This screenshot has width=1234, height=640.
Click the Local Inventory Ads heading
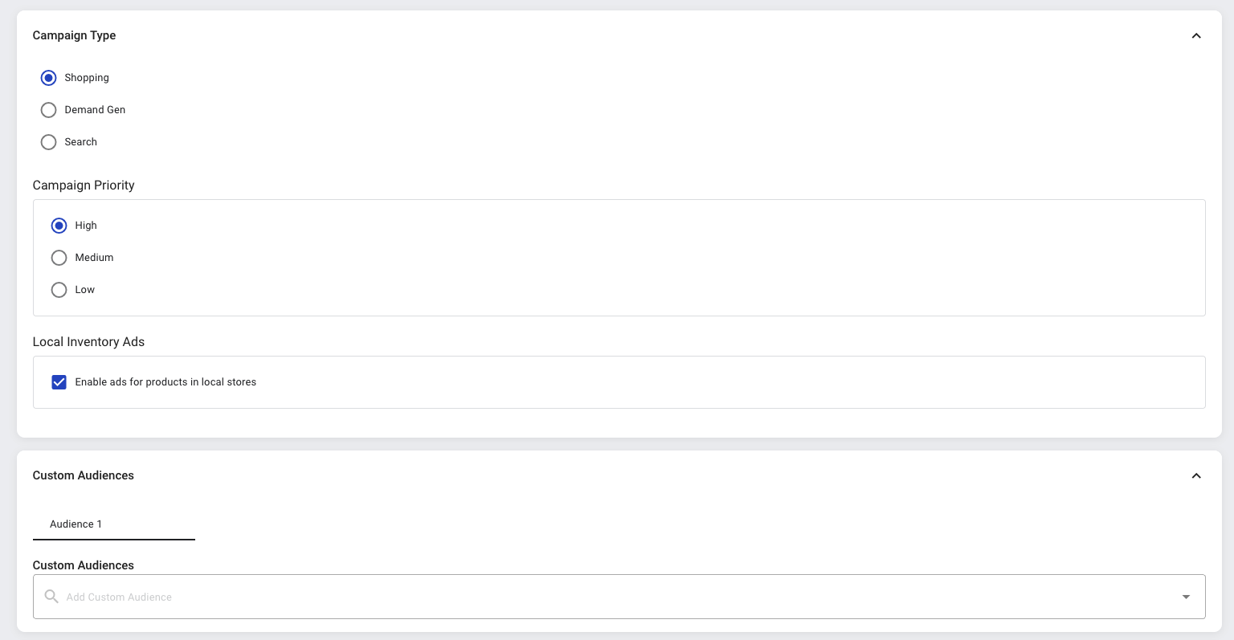88,342
